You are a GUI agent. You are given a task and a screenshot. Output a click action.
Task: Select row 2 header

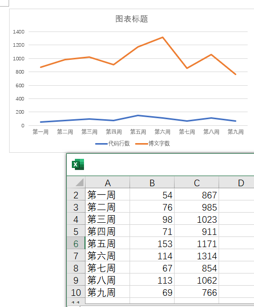click(x=76, y=194)
